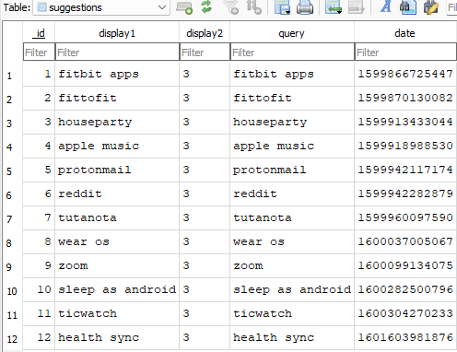Image resolution: width=457 pixels, height=352 pixels.
Task: Open find and replace pencil icon
Action: click(430, 7)
